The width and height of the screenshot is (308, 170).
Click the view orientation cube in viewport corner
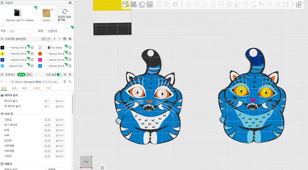(x=86, y=162)
